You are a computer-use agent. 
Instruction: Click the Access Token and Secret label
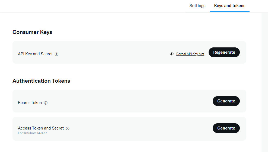click(x=41, y=128)
